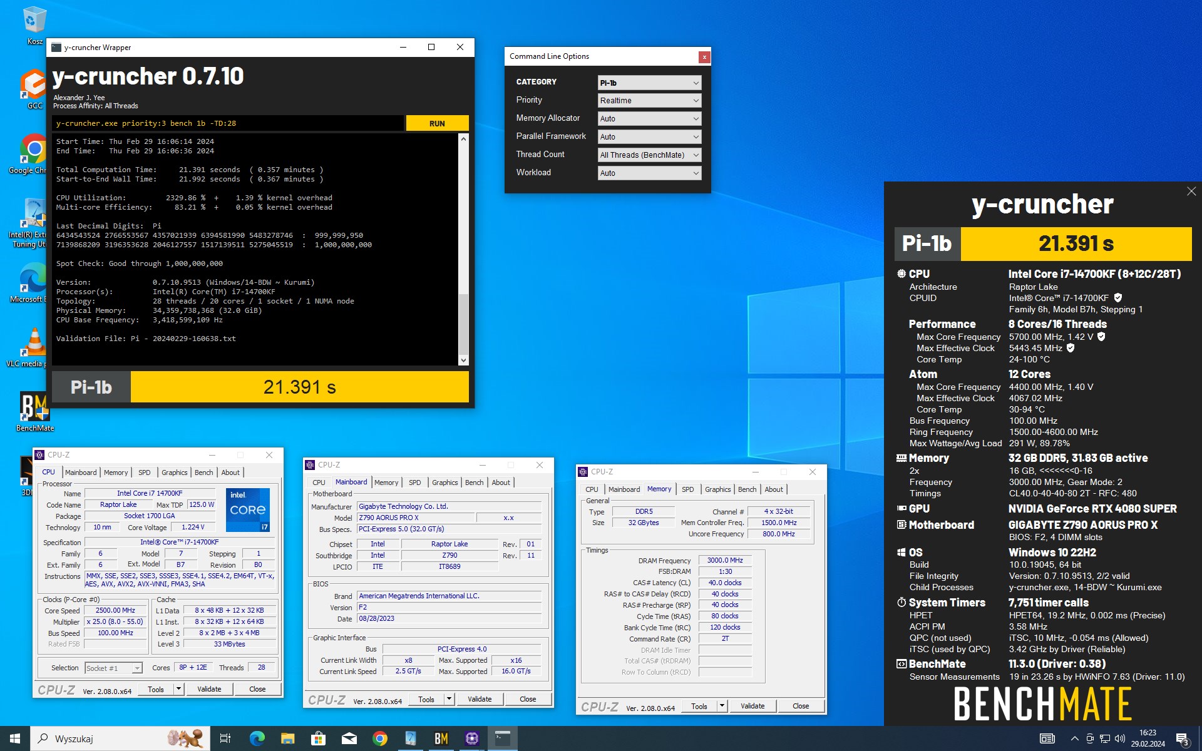Switch to Memory tab in CPU-Z CPU window

click(116, 473)
